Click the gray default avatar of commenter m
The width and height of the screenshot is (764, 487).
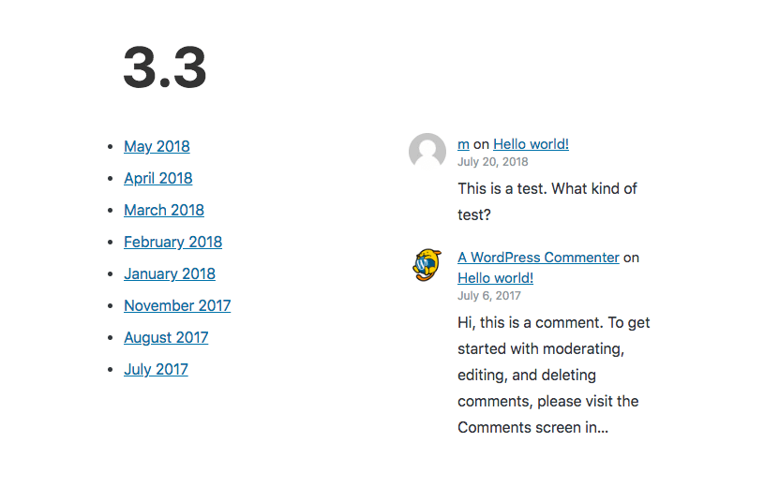point(427,152)
